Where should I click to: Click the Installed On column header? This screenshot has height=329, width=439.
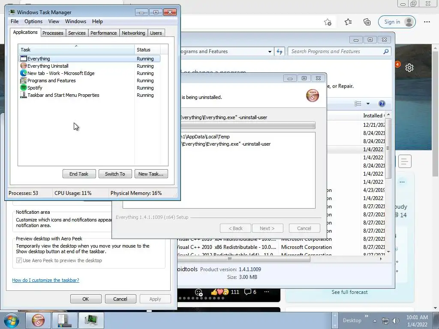tap(373, 116)
